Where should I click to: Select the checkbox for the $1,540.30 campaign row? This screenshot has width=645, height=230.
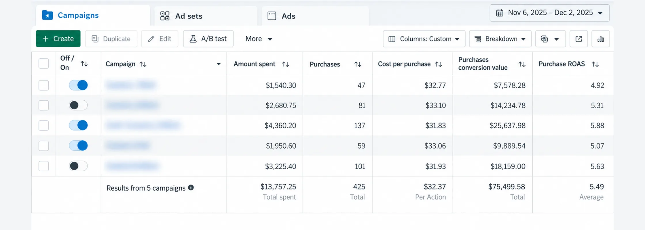[x=44, y=85]
